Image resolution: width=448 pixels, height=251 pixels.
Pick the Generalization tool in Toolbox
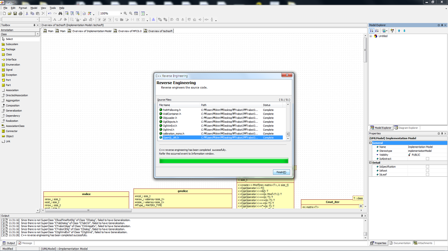[x=13, y=110]
